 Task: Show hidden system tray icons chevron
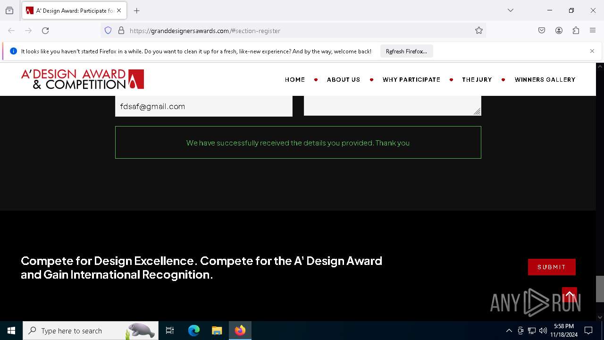point(509,331)
